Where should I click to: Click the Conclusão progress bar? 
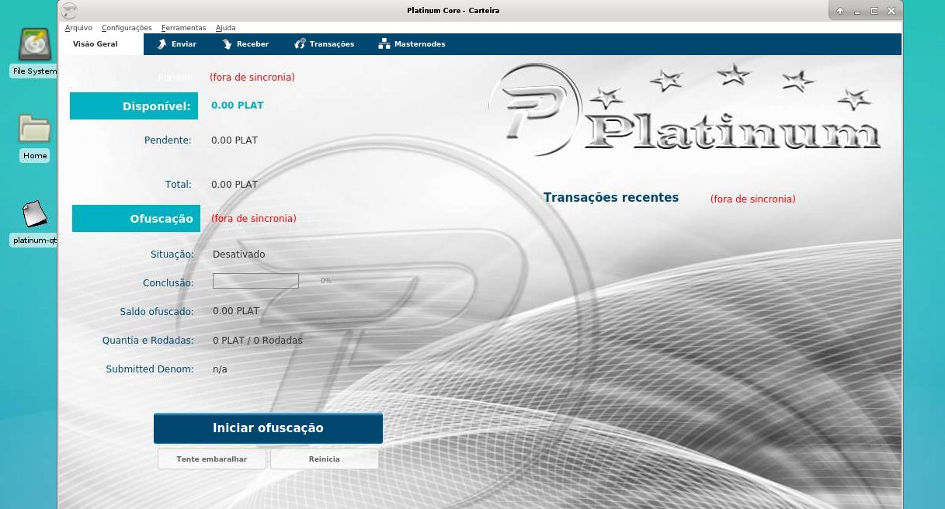click(x=255, y=281)
